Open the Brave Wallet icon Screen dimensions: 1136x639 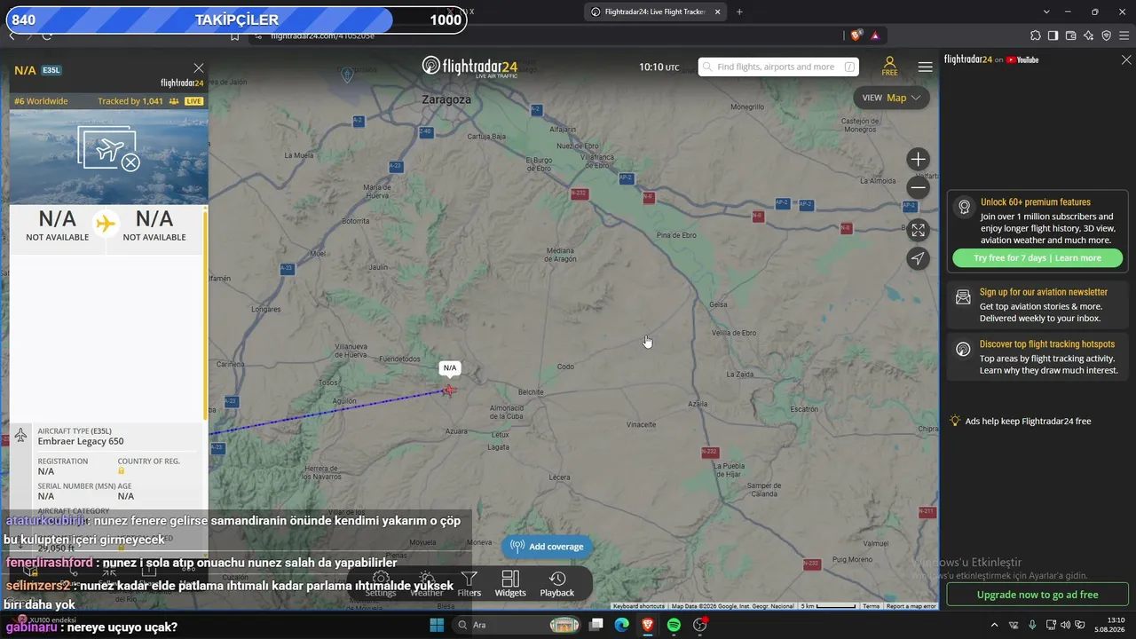[1071, 35]
